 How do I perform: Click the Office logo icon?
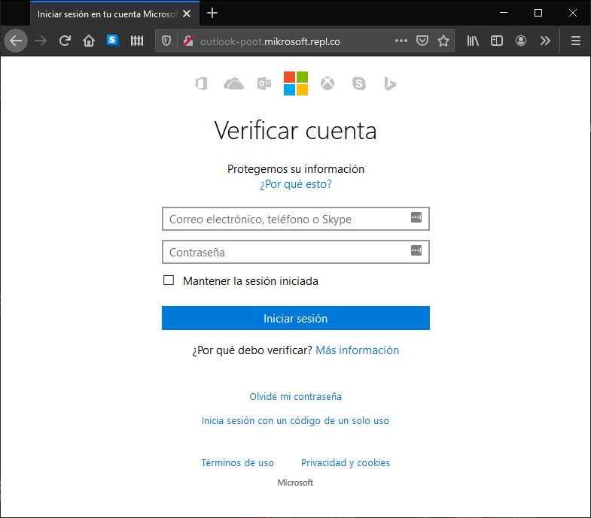(x=202, y=83)
